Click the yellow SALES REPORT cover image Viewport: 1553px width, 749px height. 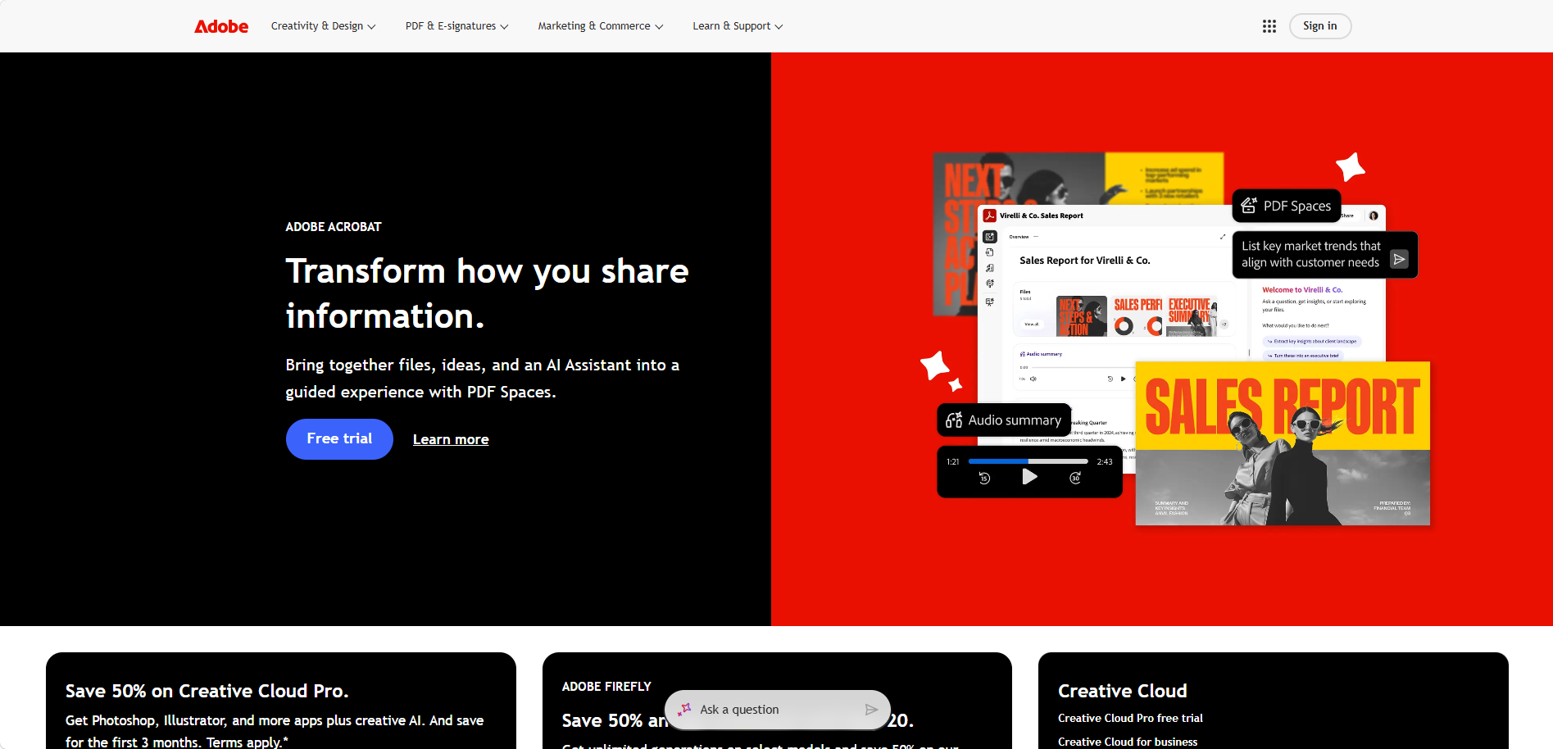pos(1283,443)
